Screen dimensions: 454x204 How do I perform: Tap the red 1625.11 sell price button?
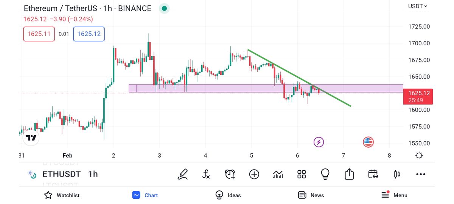pyautogui.click(x=39, y=34)
